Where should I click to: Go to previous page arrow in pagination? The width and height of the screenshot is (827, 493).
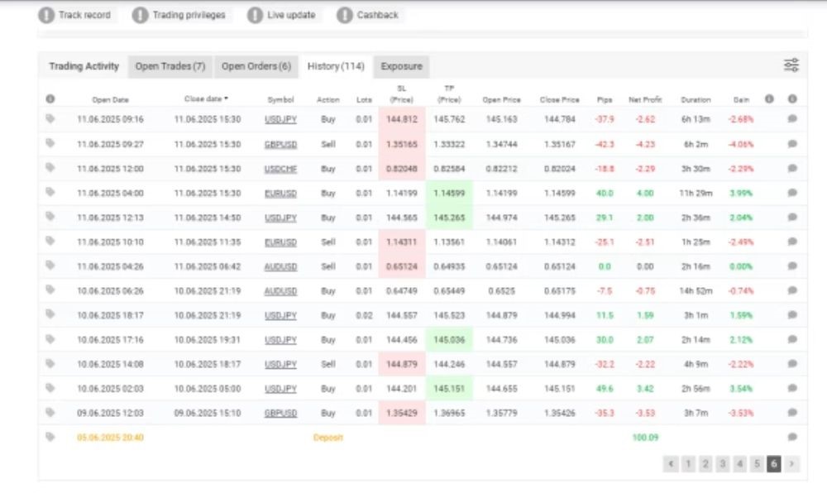pyautogui.click(x=671, y=464)
